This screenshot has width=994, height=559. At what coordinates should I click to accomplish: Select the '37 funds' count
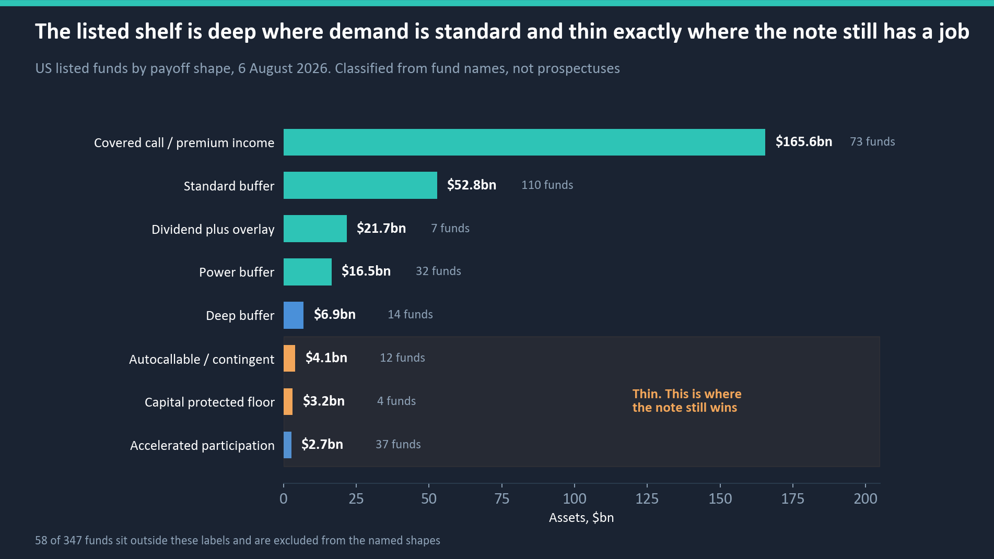click(398, 444)
